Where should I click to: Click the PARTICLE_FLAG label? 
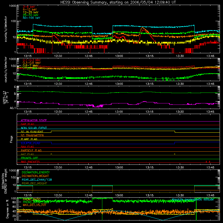[x=31, y=150]
